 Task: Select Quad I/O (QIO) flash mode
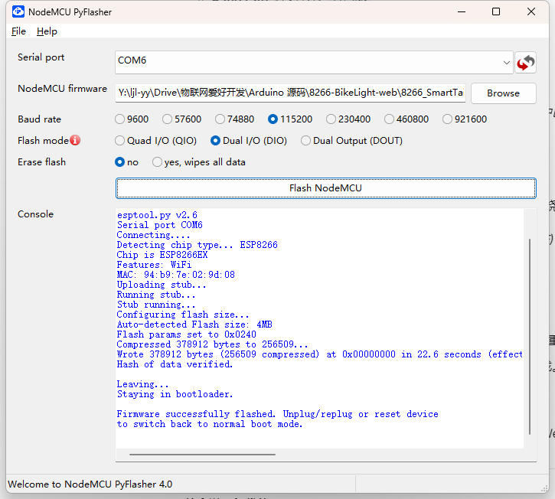point(119,141)
